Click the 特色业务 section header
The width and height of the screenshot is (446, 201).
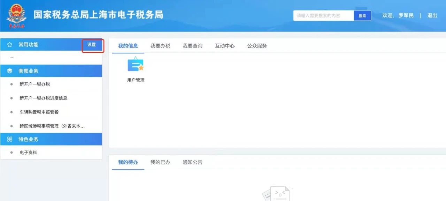51,139
